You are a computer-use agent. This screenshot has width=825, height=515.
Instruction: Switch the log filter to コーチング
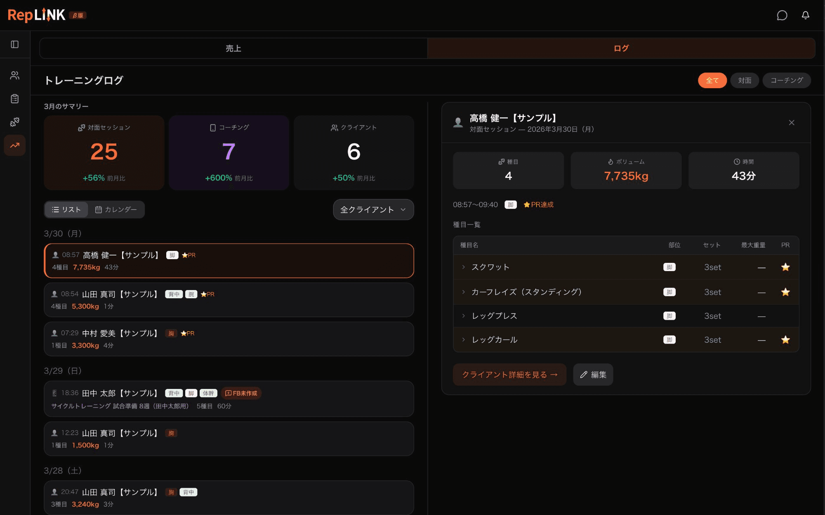pyautogui.click(x=786, y=80)
